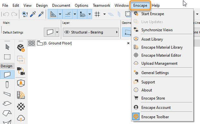Click the Undo arrow icon
Screen dimensions: 200x124
pos(6,14)
